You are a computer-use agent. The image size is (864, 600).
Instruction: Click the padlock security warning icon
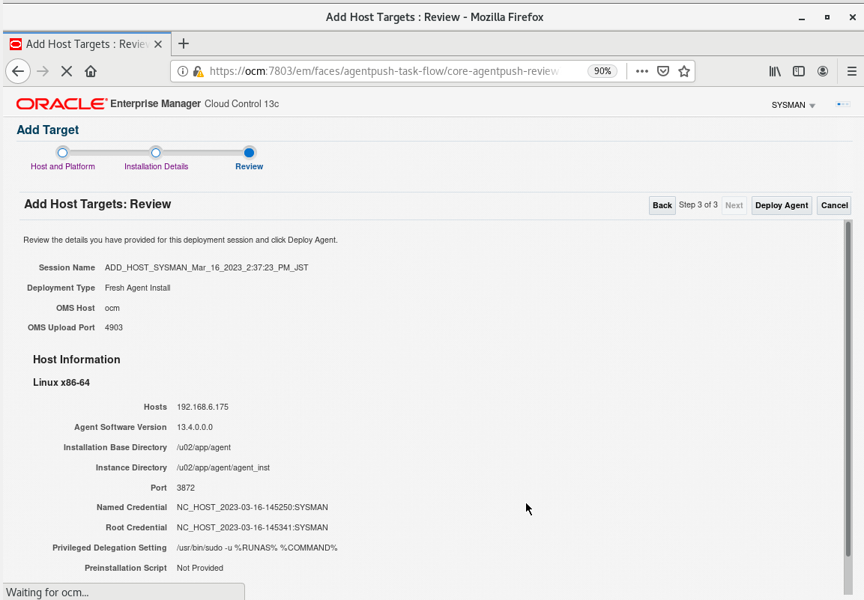199,71
